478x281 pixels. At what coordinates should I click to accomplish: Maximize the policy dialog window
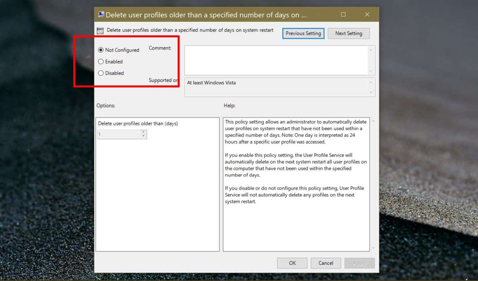pyautogui.click(x=343, y=15)
